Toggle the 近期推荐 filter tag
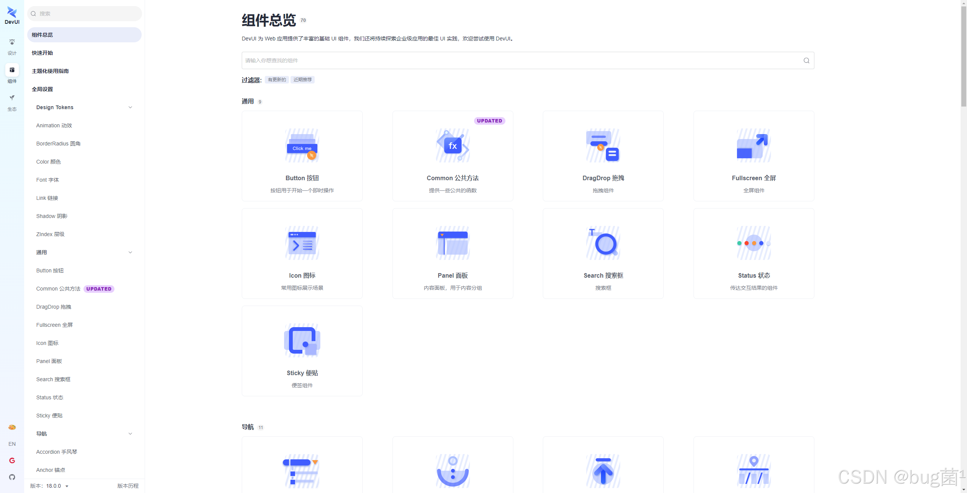Image resolution: width=967 pixels, height=493 pixels. pos(302,80)
